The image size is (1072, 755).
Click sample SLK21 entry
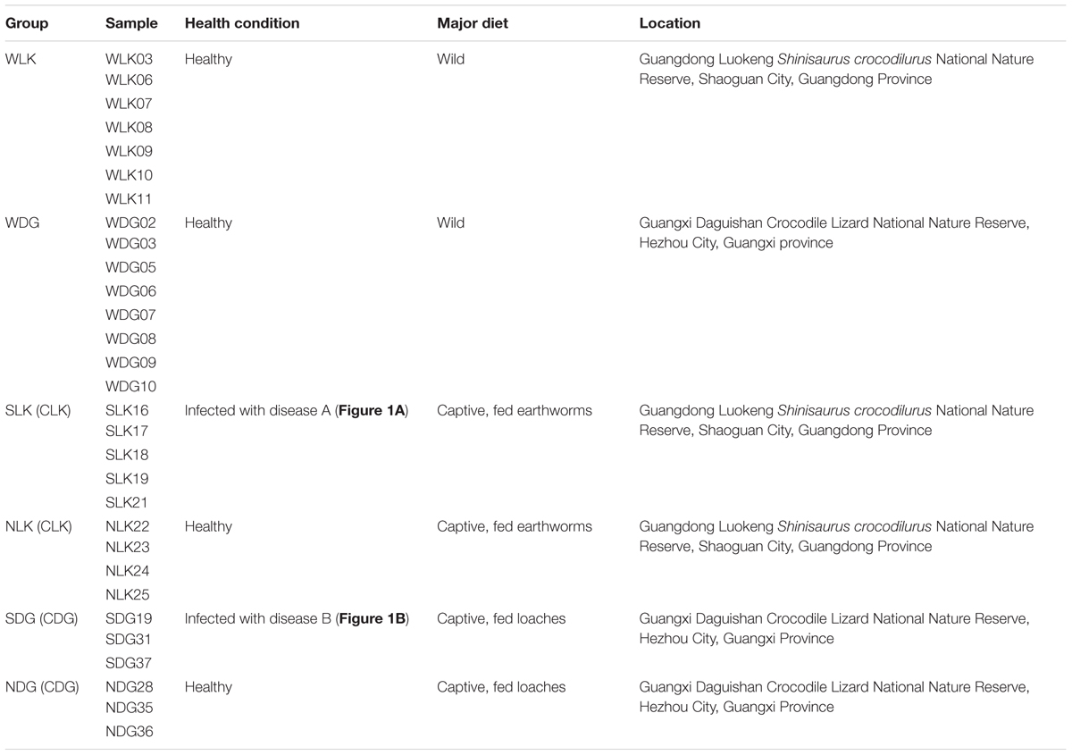[x=127, y=503]
